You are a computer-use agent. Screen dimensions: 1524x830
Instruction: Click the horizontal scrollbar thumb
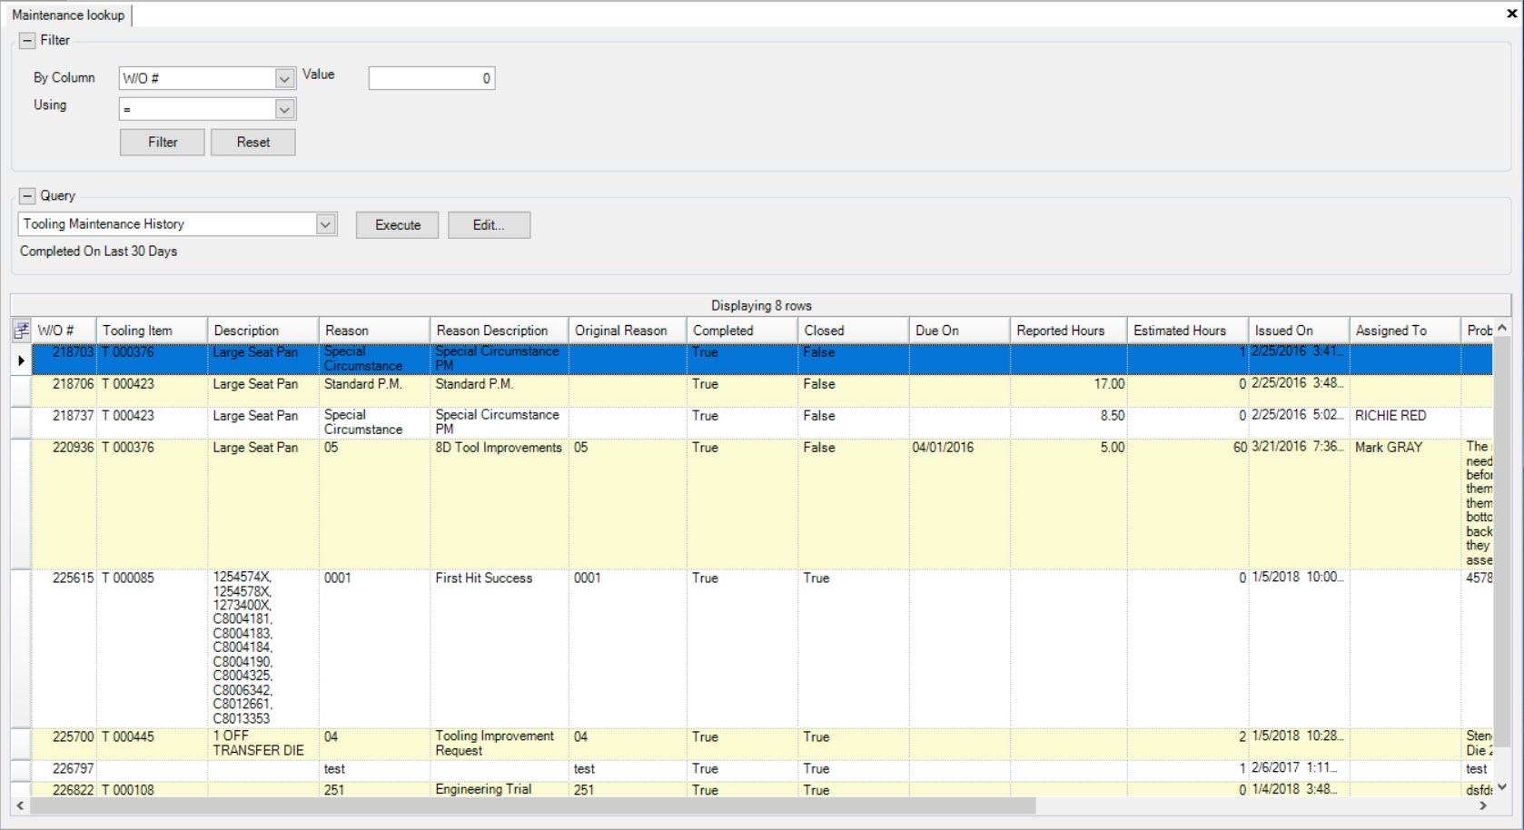pos(533,805)
